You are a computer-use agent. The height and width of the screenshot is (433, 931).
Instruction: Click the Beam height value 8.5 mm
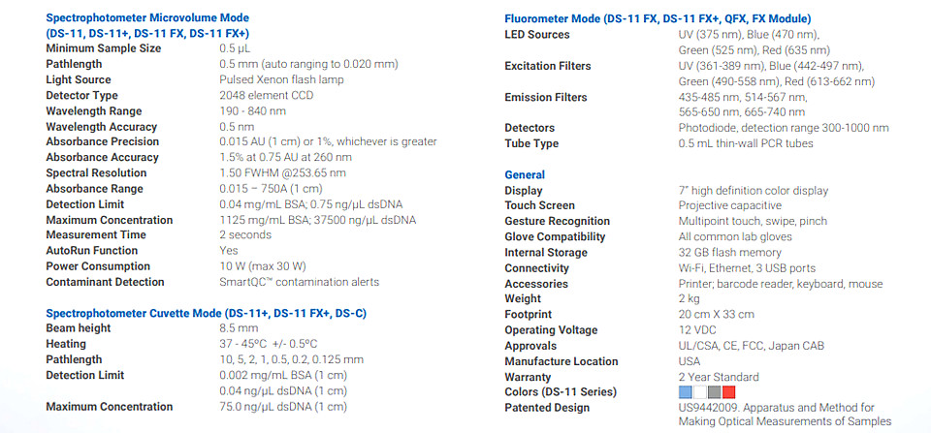click(239, 328)
